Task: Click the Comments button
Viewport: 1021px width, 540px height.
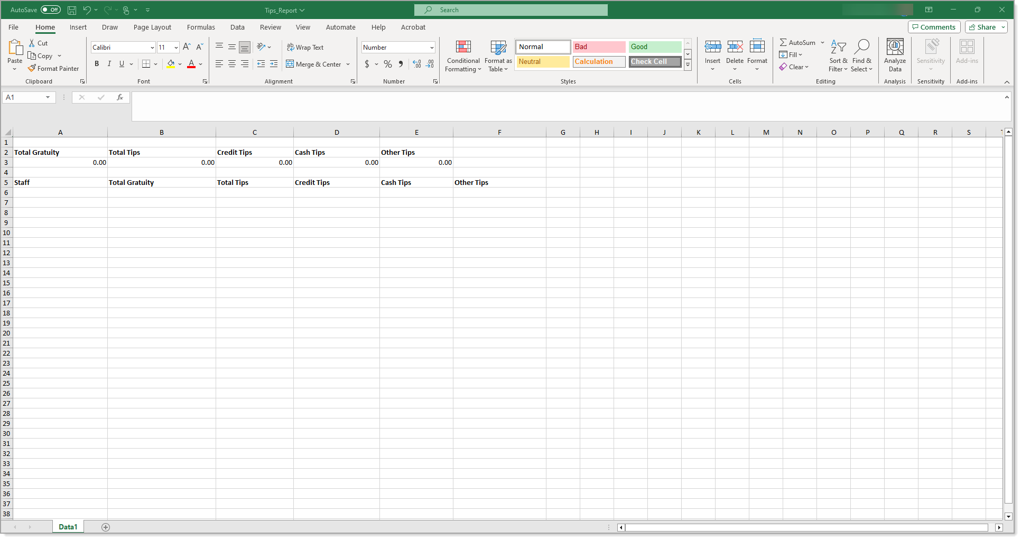Action: [x=934, y=27]
